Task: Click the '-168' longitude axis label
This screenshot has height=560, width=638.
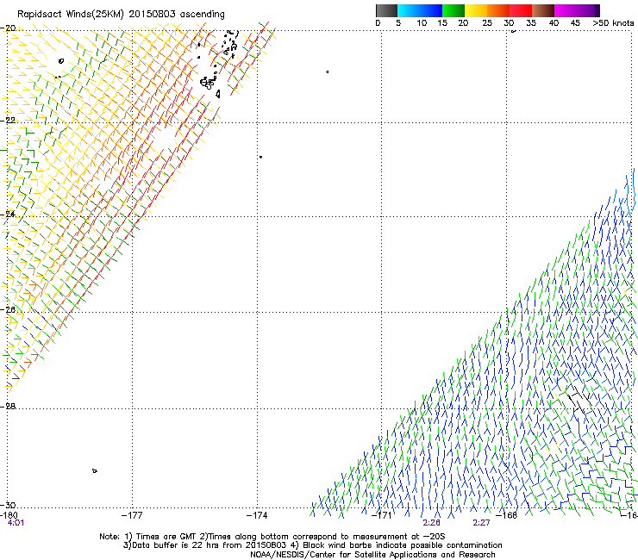Action: [507, 515]
